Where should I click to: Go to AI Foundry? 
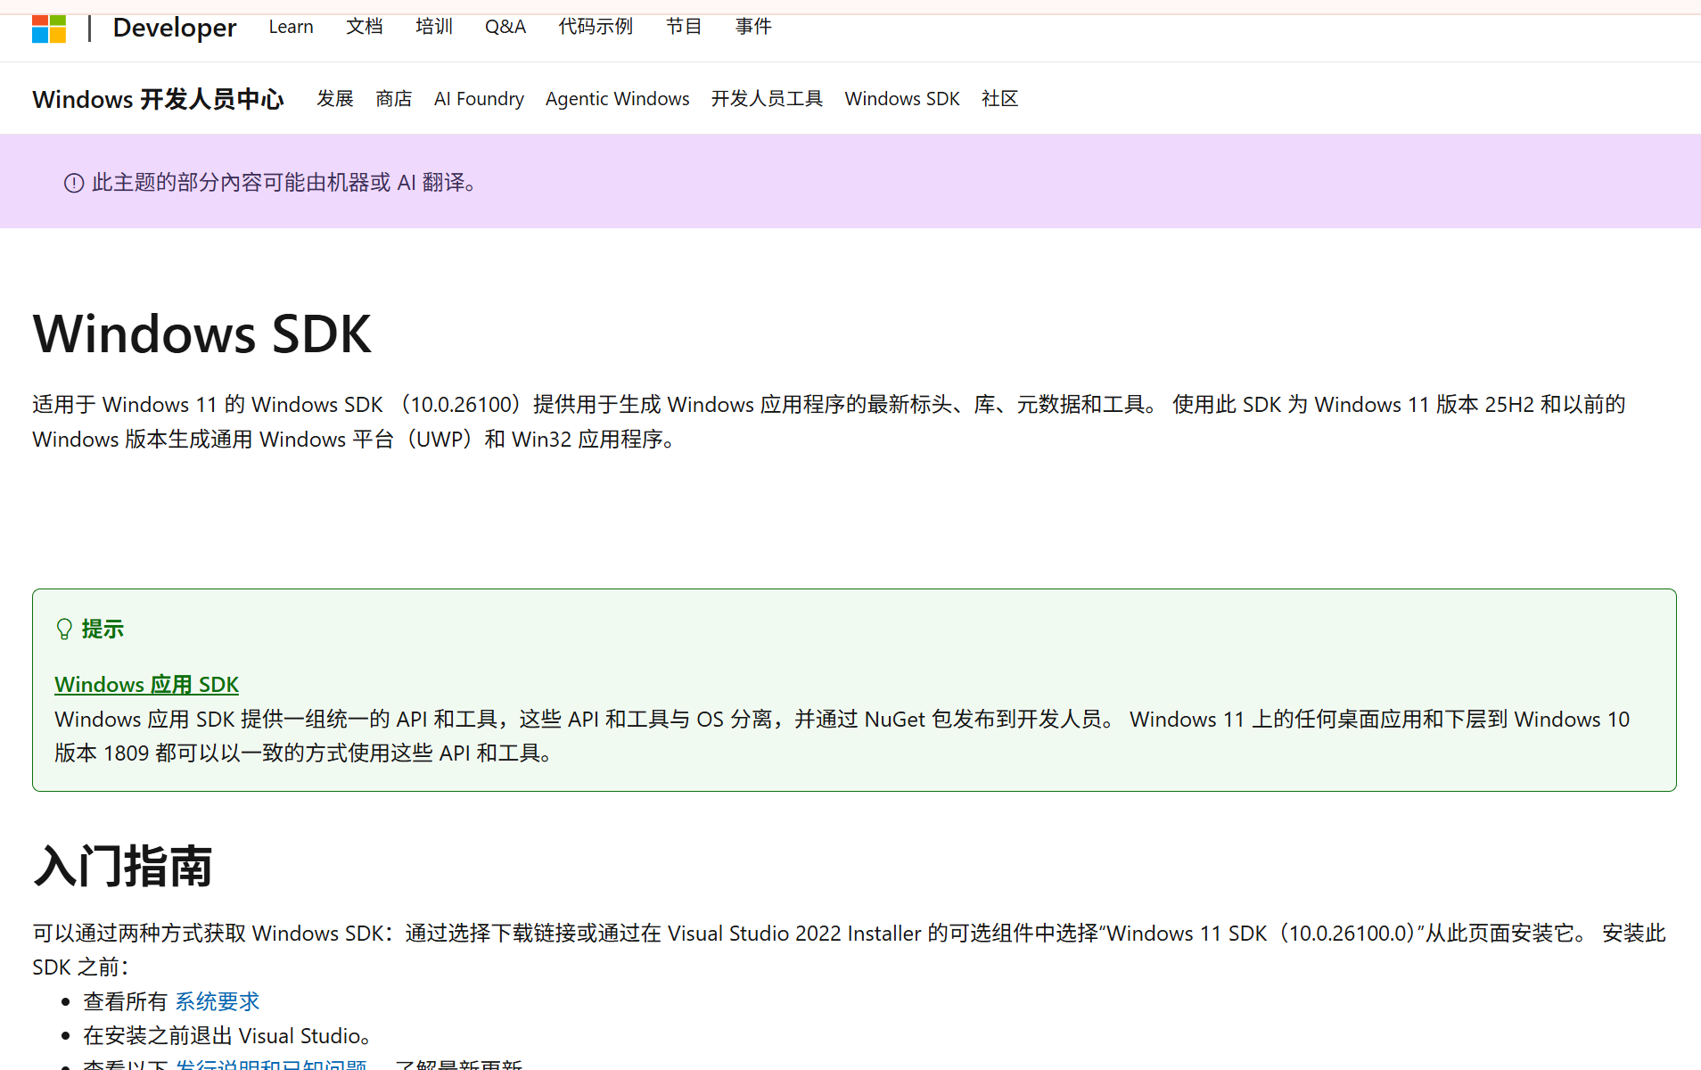tap(479, 99)
